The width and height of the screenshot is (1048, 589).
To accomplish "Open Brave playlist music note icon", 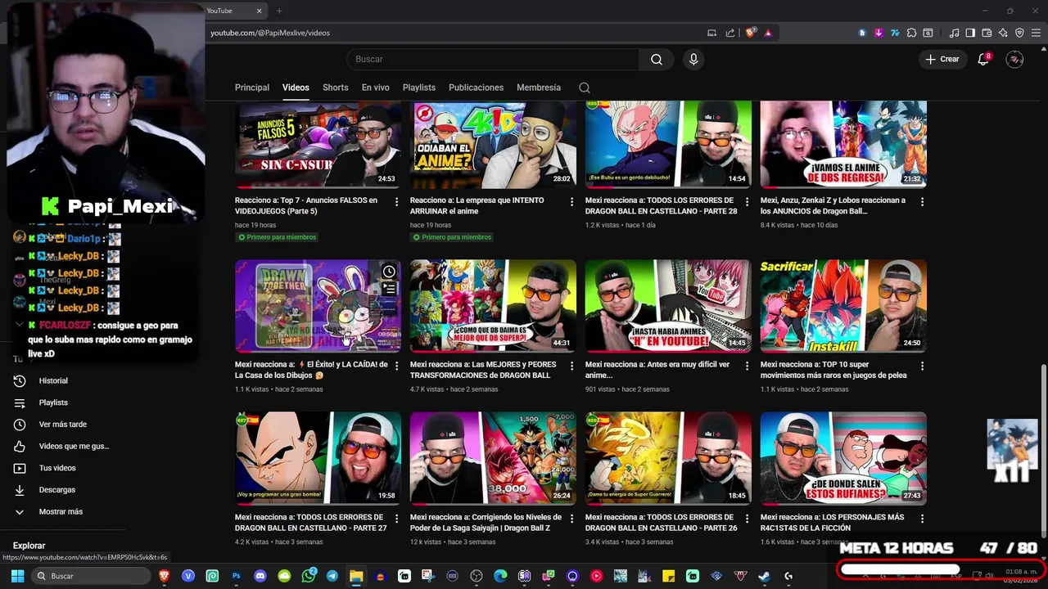I will [954, 33].
